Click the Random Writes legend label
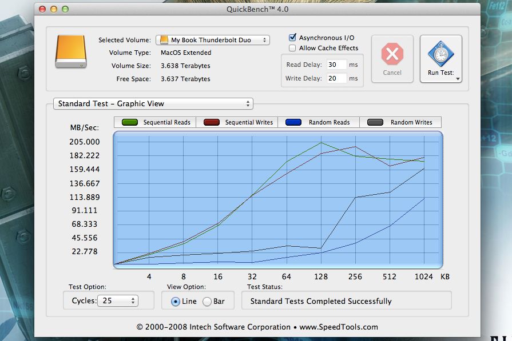 coord(411,122)
